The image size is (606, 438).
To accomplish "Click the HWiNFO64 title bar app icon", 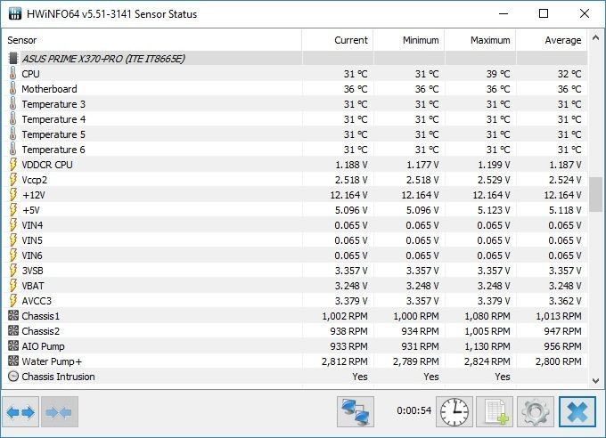I will coord(14,13).
